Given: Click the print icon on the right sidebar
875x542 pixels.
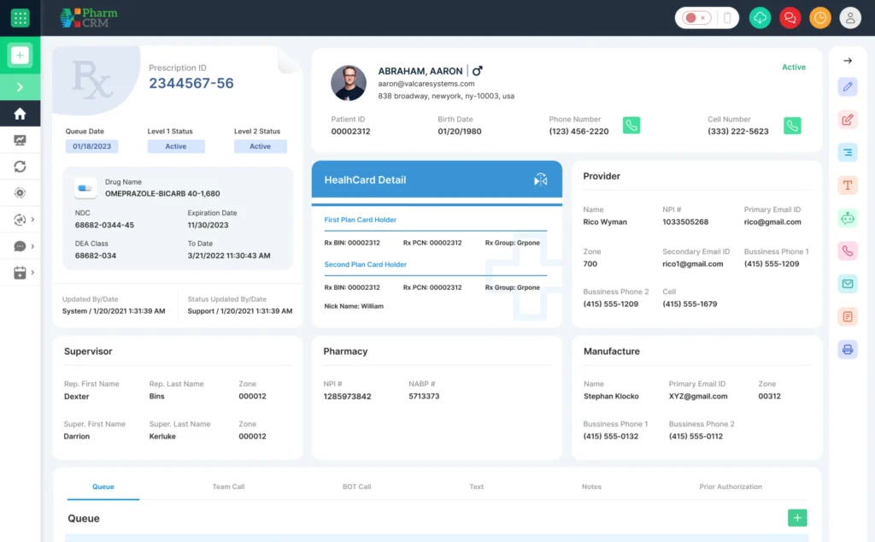Looking at the screenshot, I should [847, 350].
